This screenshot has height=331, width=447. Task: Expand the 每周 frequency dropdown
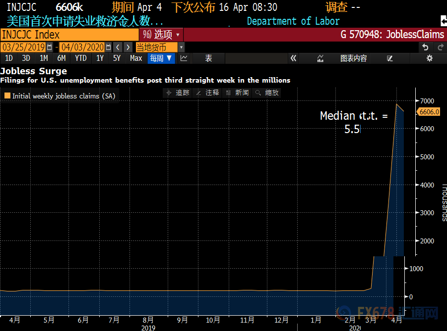click(162, 58)
